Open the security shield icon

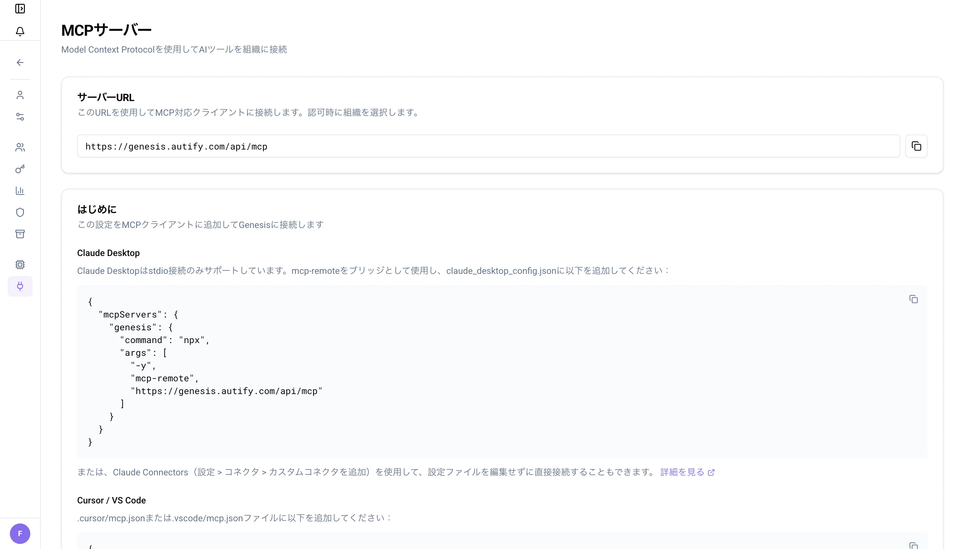(20, 212)
